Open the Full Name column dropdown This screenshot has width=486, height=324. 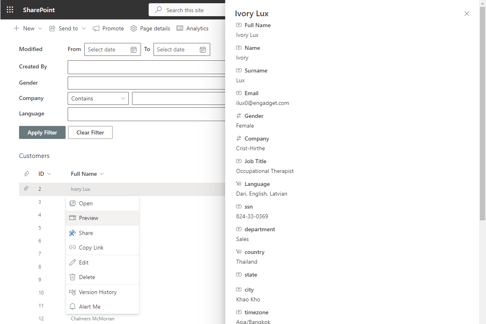coord(102,174)
